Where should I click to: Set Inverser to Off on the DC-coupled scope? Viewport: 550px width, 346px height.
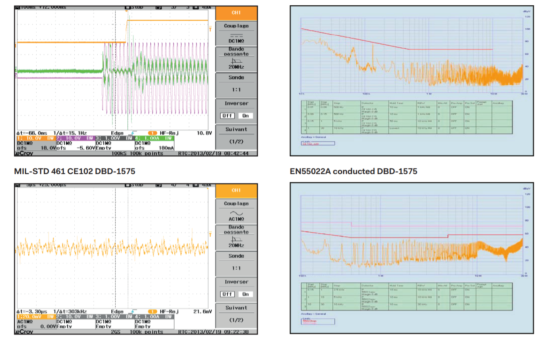(x=227, y=116)
